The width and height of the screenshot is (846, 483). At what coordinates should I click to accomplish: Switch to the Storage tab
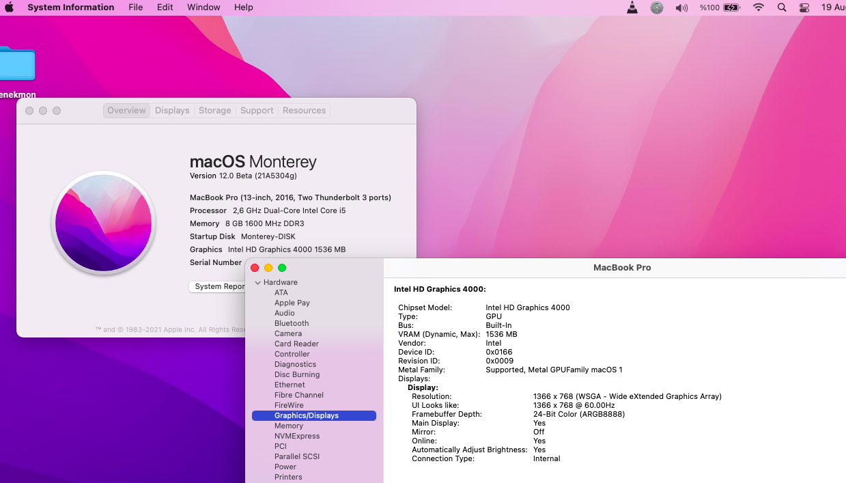pyautogui.click(x=214, y=111)
